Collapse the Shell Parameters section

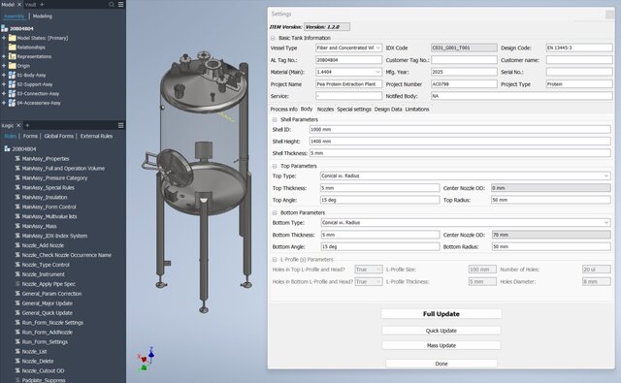point(275,119)
